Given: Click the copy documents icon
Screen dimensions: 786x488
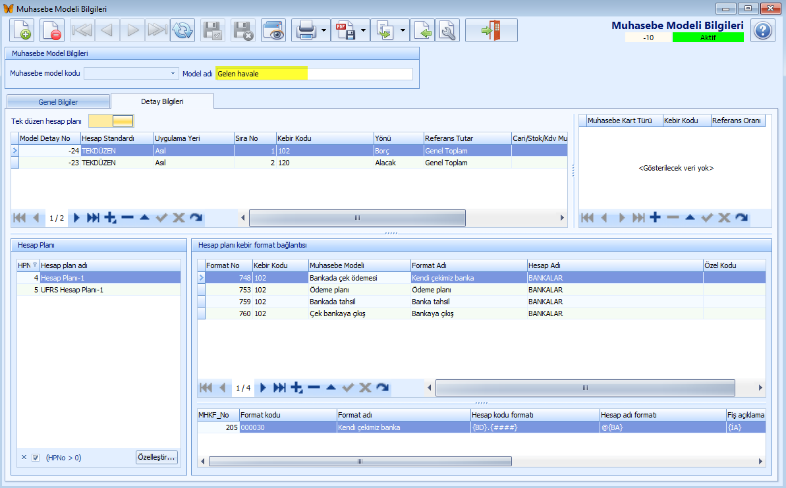Looking at the screenshot, I should [385, 30].
